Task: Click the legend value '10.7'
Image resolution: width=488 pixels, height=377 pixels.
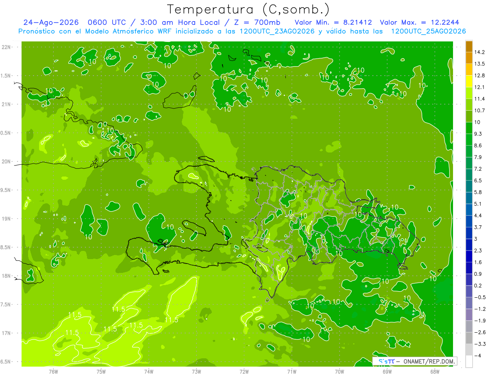Action: 479,111
